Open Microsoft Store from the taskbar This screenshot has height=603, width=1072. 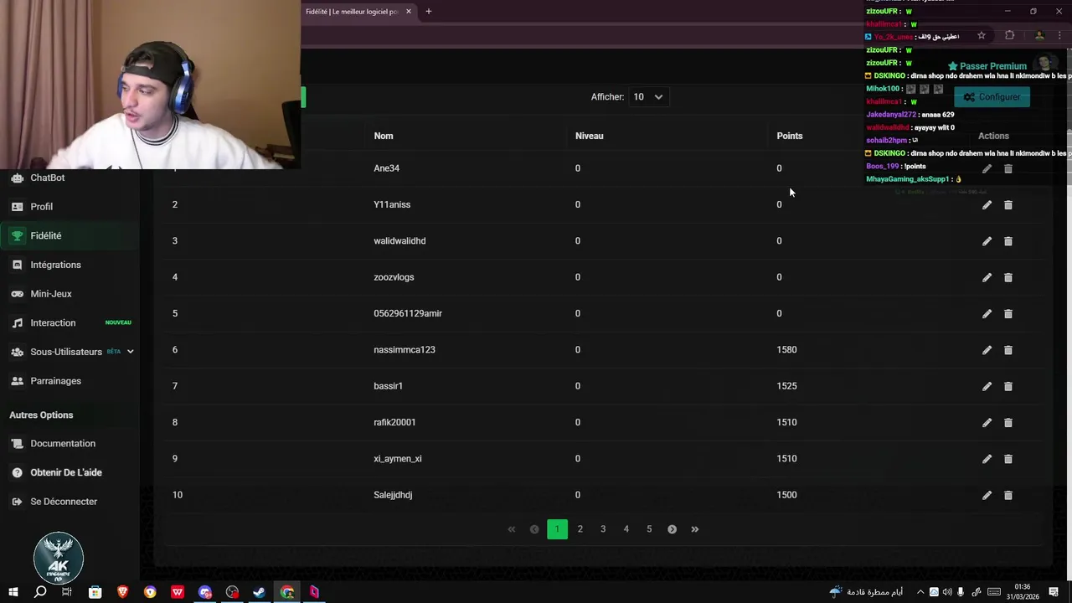tap(95, 592)
